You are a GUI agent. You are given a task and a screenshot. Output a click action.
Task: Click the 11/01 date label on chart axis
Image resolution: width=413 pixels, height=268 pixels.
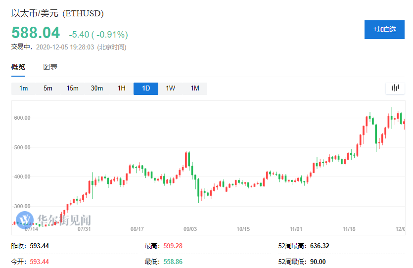[x=296, y=229]
